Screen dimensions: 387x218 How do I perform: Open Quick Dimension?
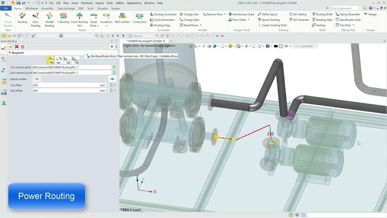coord(162,20)
